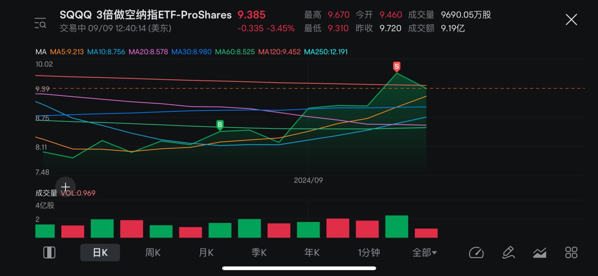Tap the red S sell marker

tap(397, 66)
